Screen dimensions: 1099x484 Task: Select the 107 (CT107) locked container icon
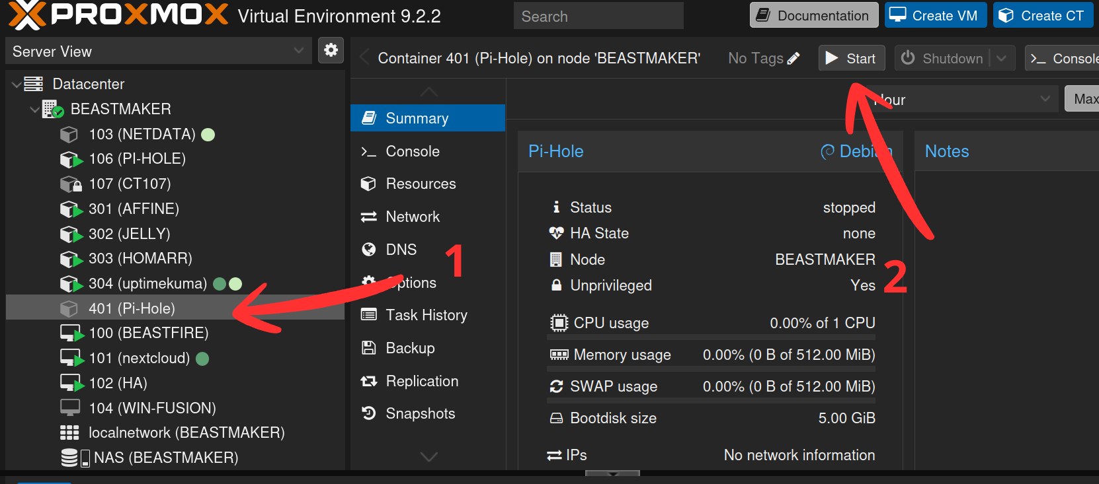tap(70, 184)
